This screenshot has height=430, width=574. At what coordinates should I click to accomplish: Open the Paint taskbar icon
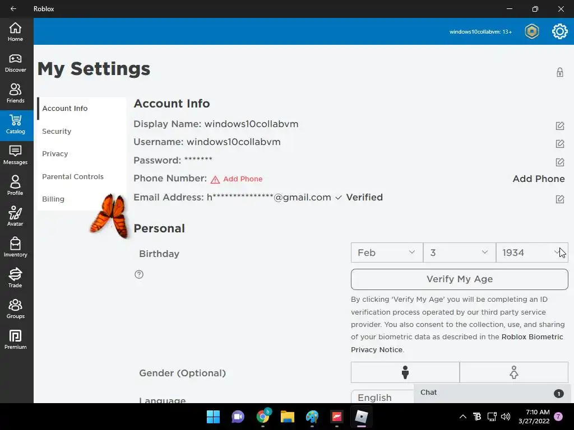(312, 417)
